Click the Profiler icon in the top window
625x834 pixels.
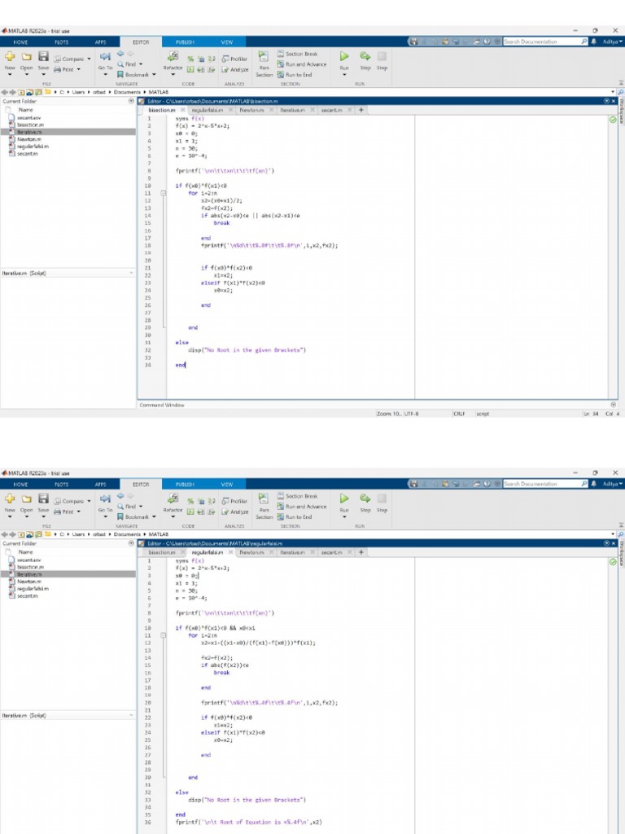click(234, 59)
